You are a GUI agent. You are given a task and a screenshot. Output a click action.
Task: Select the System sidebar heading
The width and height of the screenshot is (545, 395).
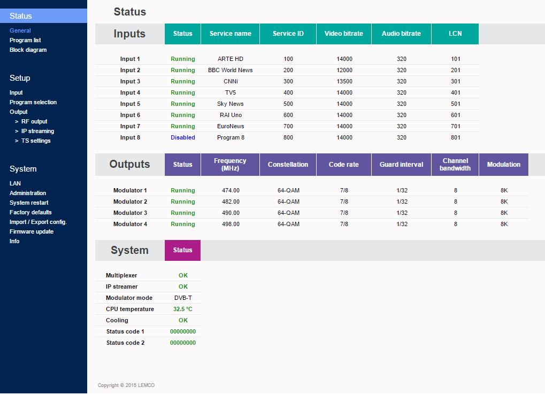pos(23,169)
